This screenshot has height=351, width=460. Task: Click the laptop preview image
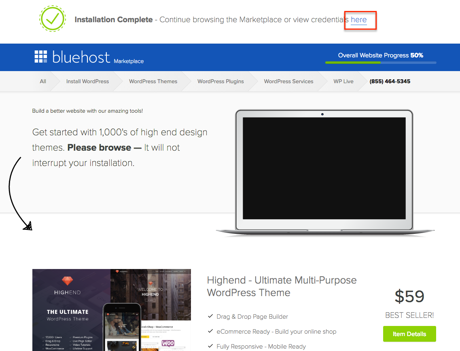[325, 173]
